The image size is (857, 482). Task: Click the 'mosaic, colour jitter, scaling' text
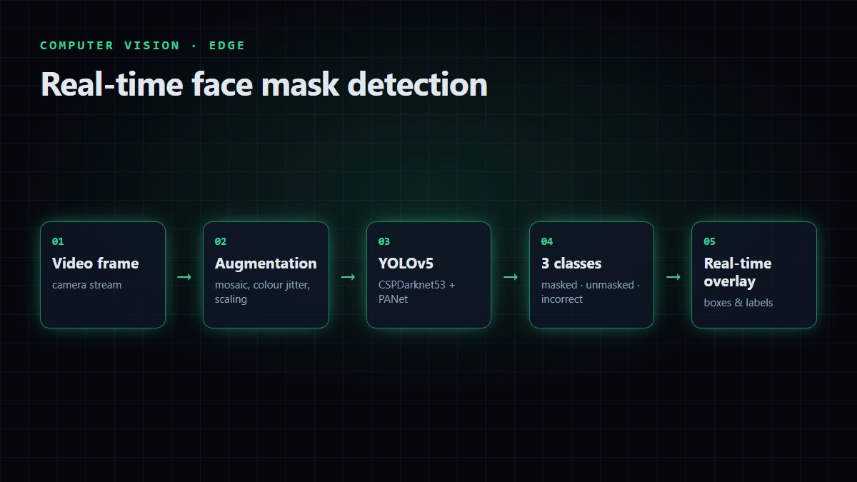263,292
